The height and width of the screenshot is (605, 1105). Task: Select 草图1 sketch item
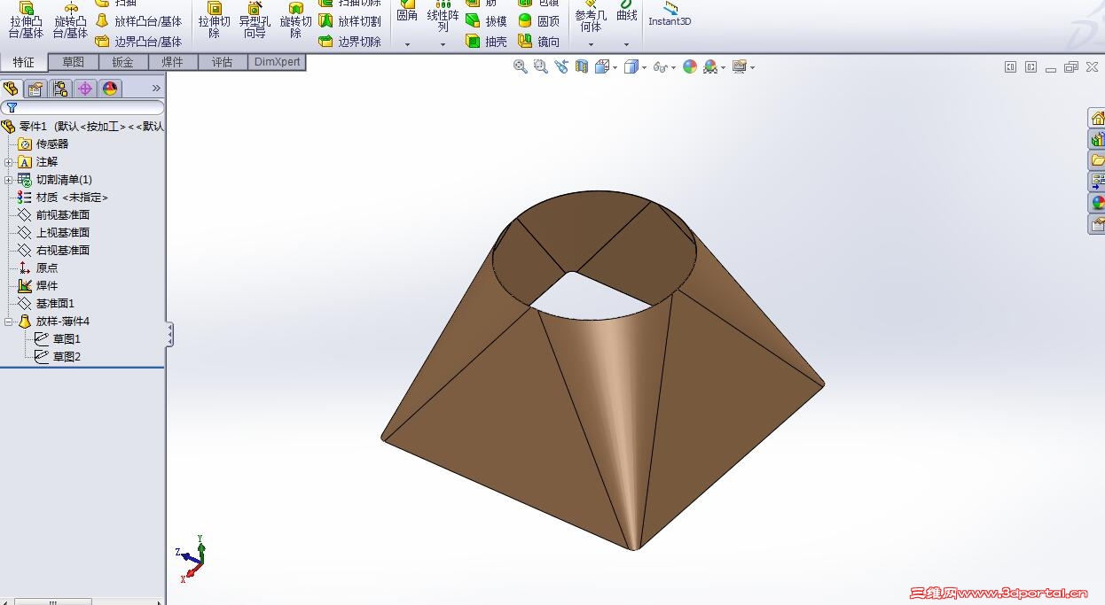[58, 339]
